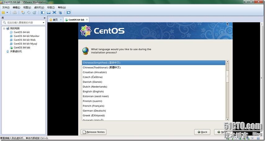The image size is (265, 141).
Task: Open the power options dropdown arrow beside pause
Action: click(7, 12)
